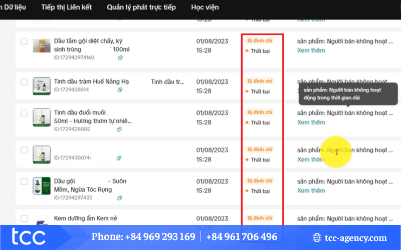The image size is (401, 250).
Task: Click Bị đình chỉ status in Tinh dầu tràm row
Action: (x=260, y=81)
